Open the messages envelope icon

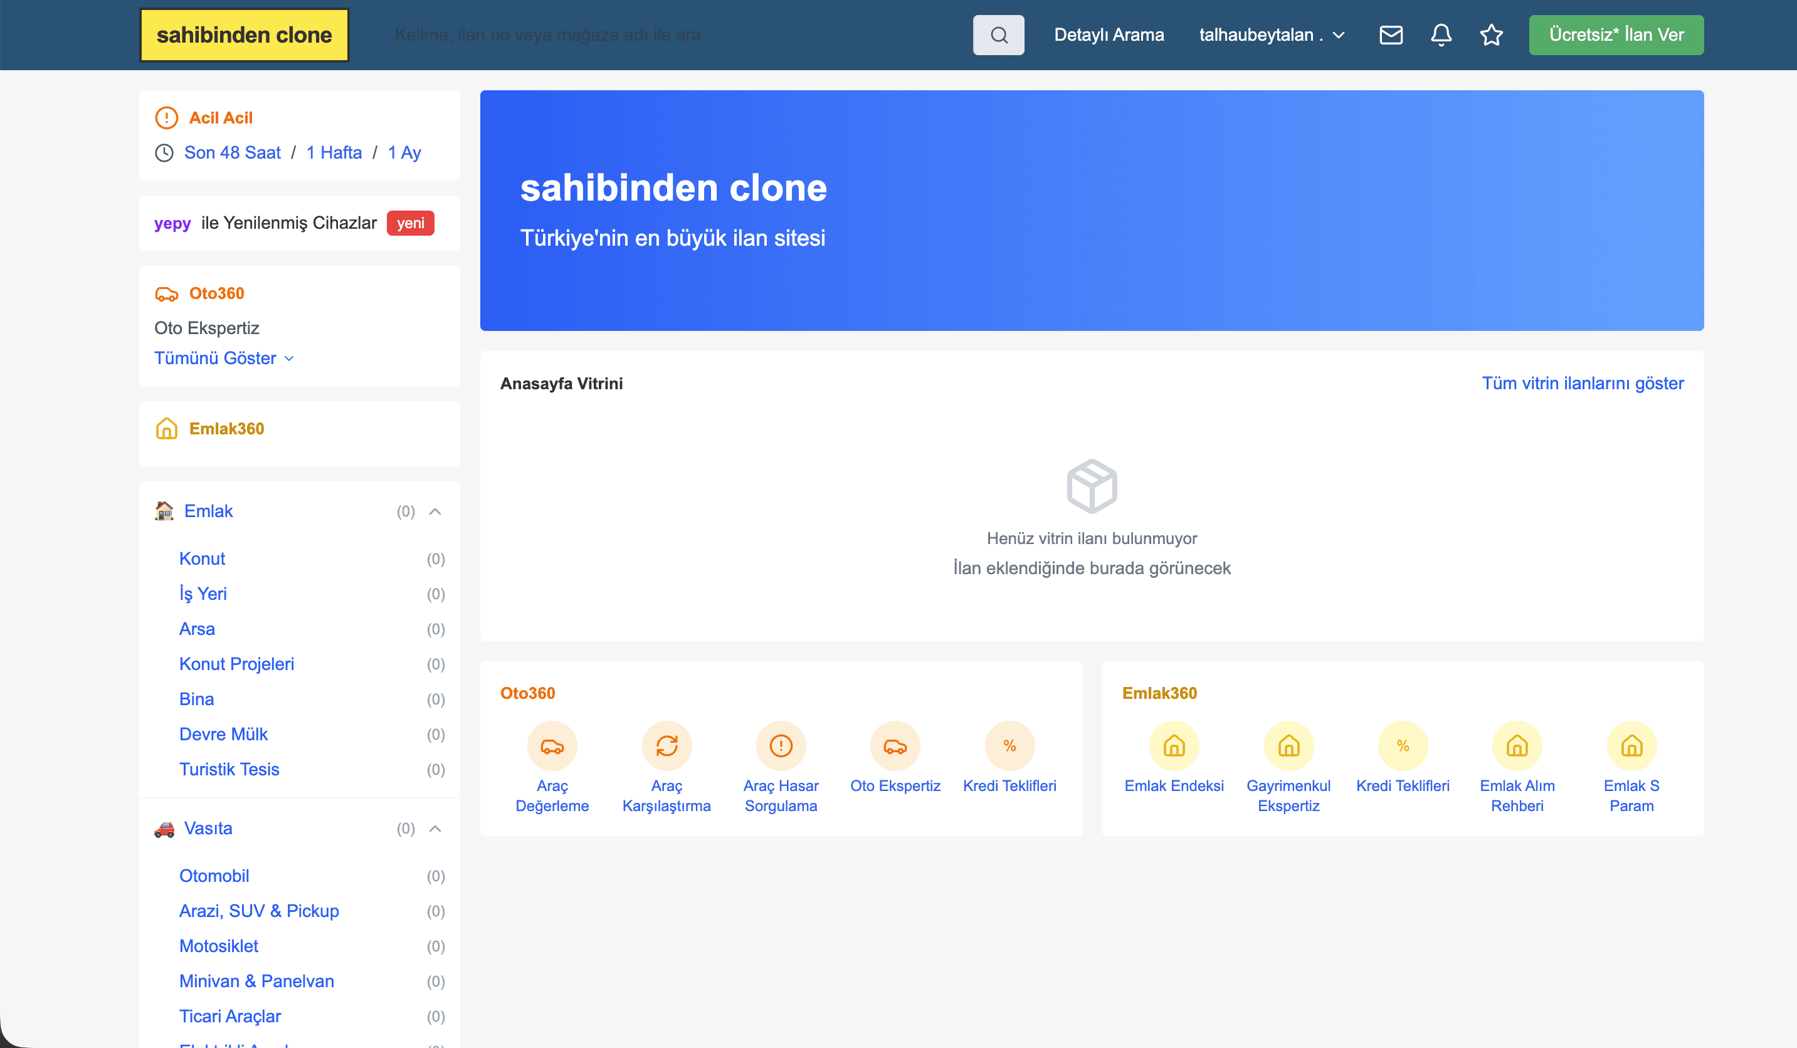[1391, 35]
